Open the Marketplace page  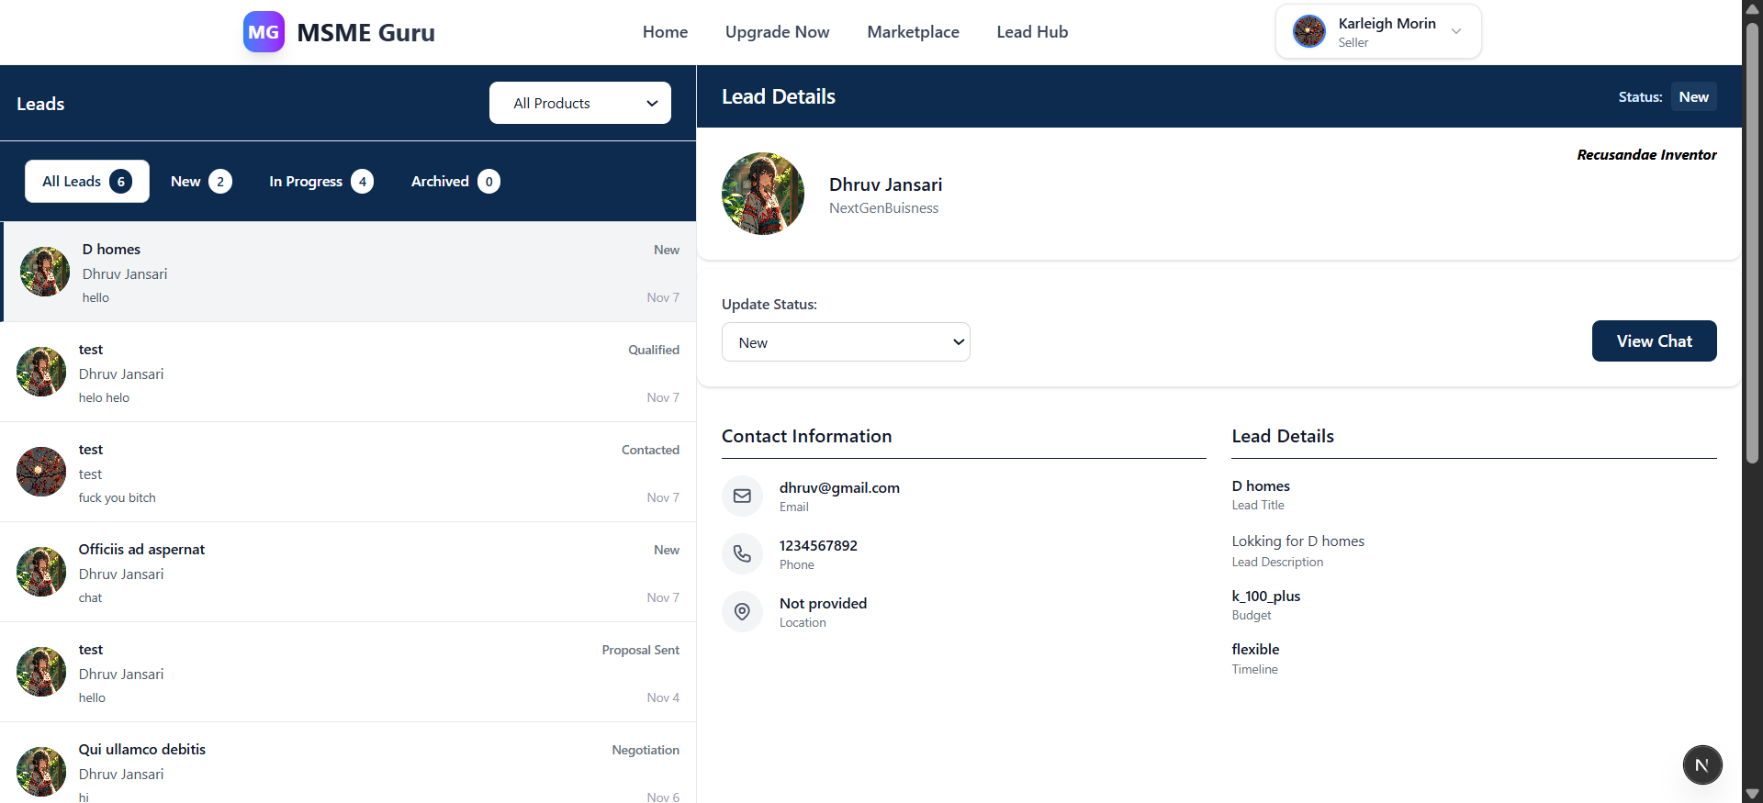913,32
